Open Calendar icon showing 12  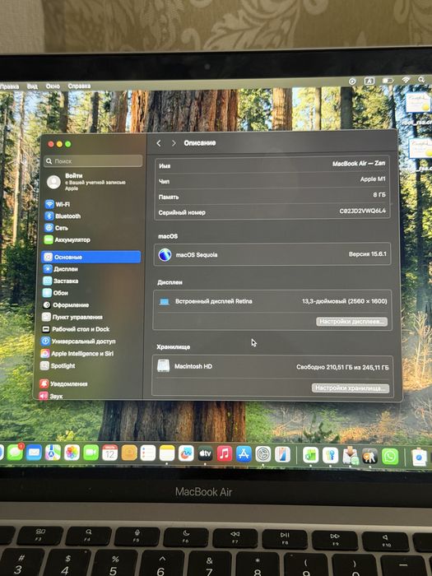click(x=109, y=453)
